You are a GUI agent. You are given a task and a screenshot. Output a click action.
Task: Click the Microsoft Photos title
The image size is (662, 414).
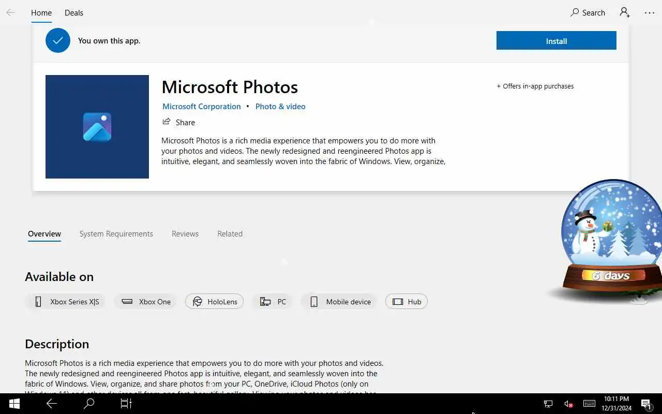[x=230, y=87]
